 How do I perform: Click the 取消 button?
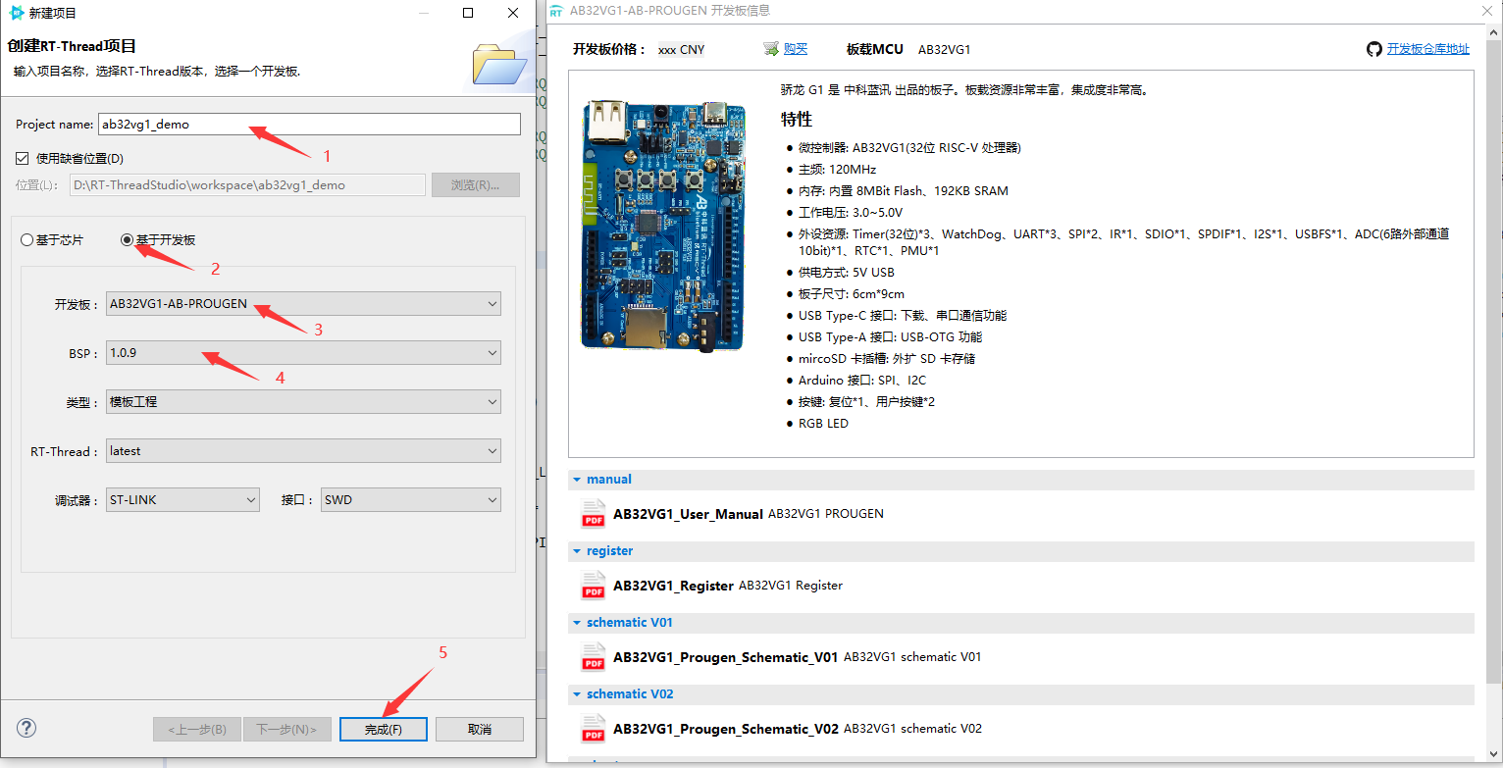[480, 730]
